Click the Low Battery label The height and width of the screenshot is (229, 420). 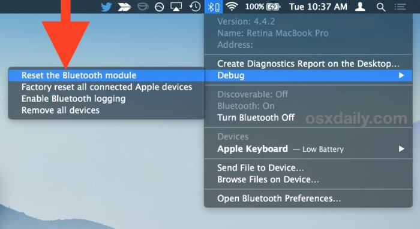323,149
